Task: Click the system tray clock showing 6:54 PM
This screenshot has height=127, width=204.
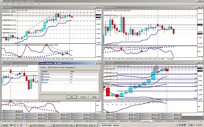Action: click(199, 125)
